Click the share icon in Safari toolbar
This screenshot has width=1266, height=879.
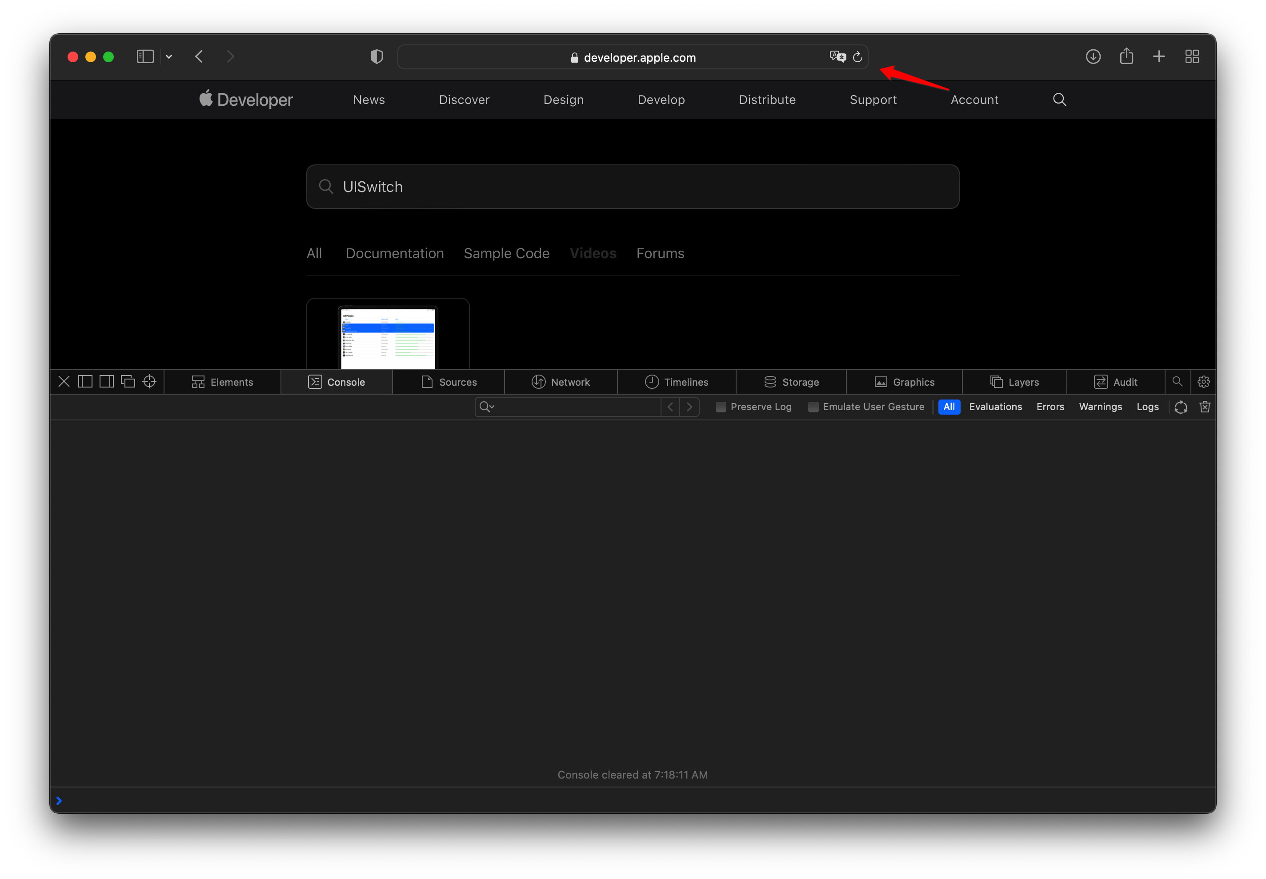point(1126,57)
